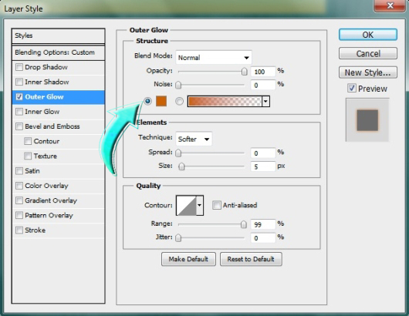Click the Range value field
The height and width of the screenshot is (316, 409).
coord(263,224)
